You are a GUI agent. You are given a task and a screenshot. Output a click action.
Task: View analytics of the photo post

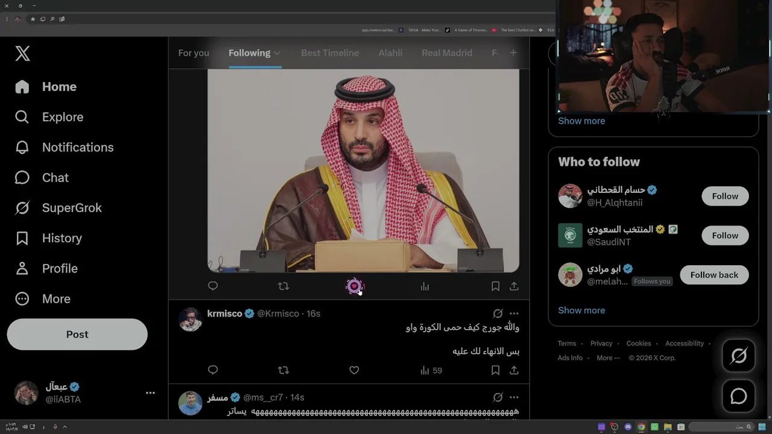coord(425,286)
